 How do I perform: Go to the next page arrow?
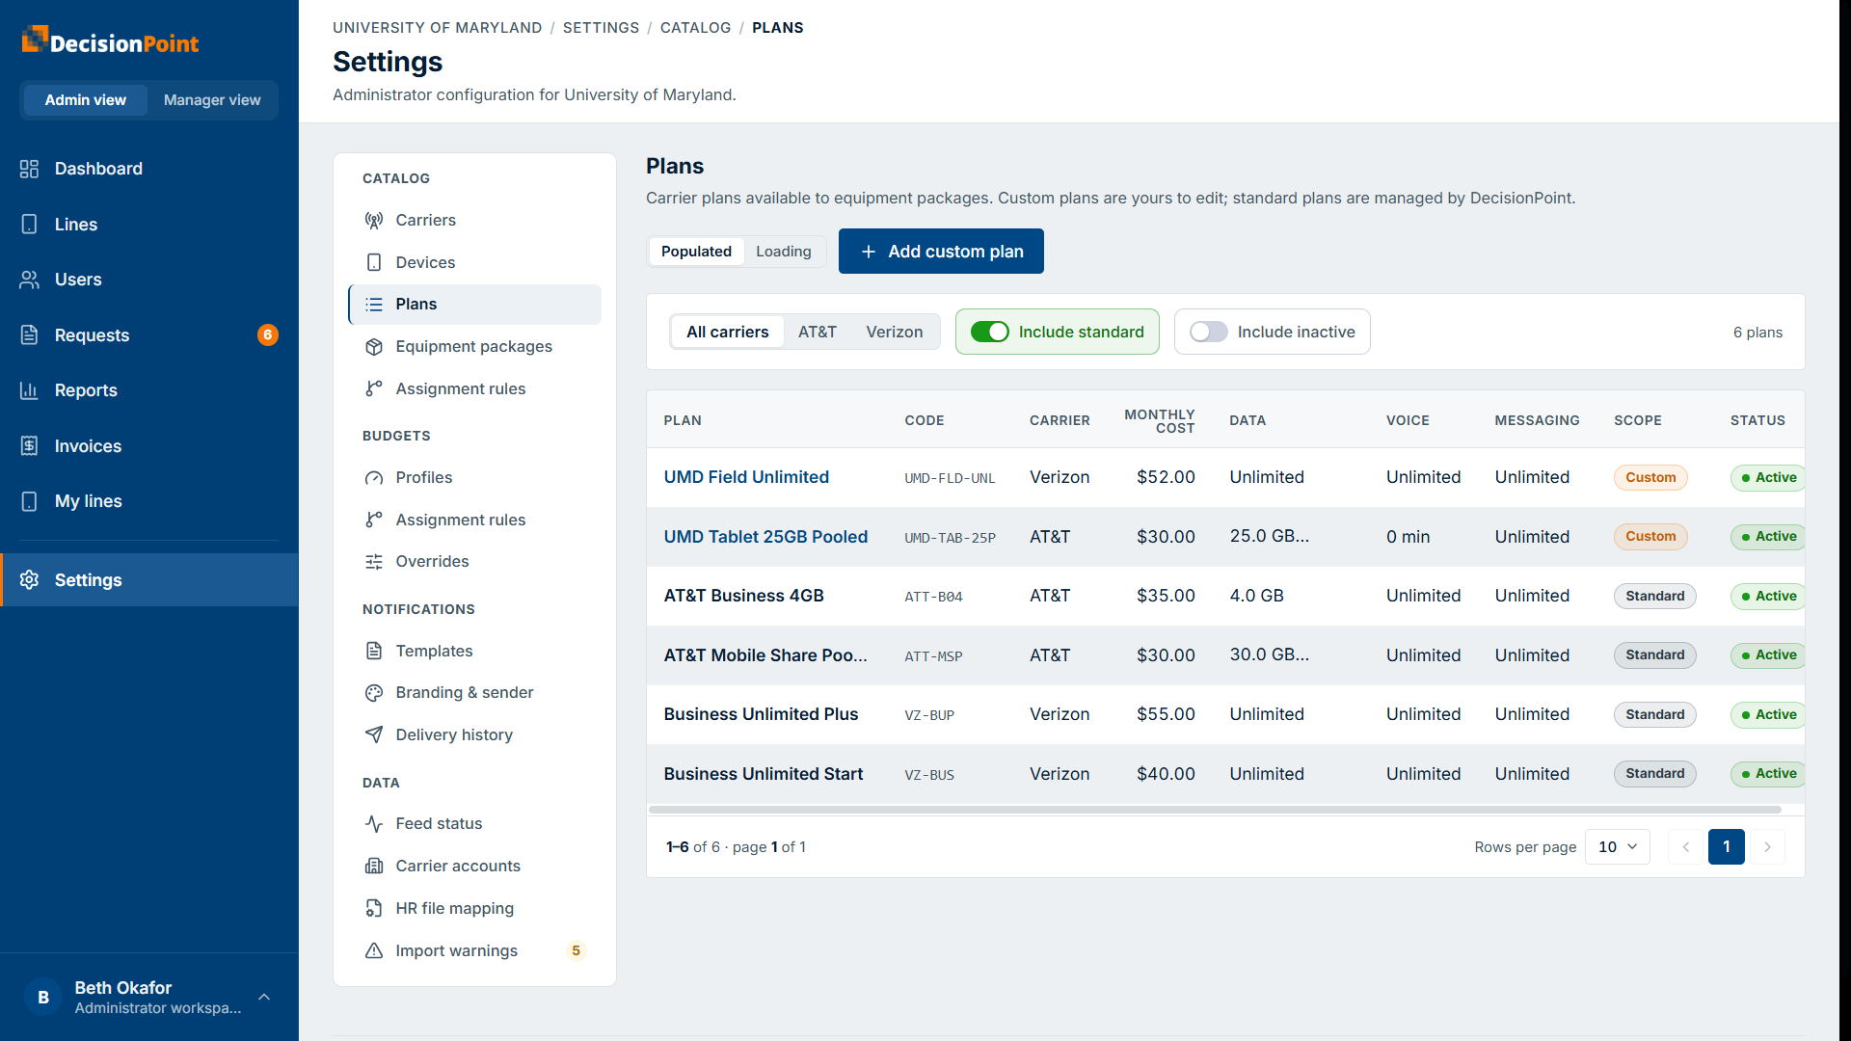(x=1767, y=847)
